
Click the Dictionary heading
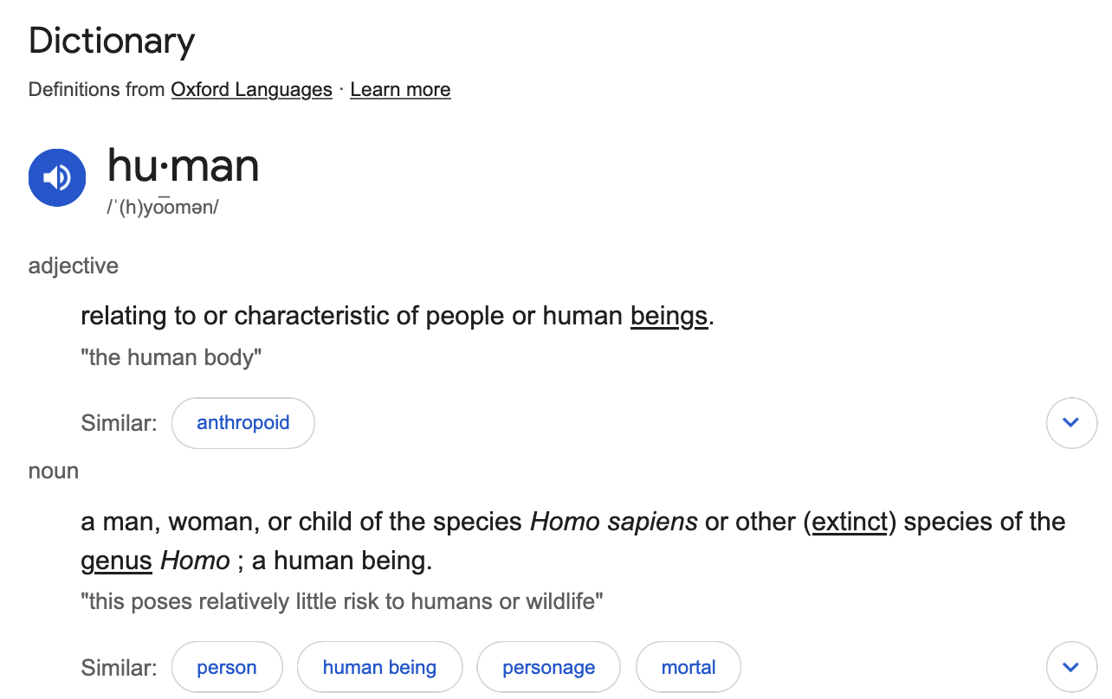point(112,41)
